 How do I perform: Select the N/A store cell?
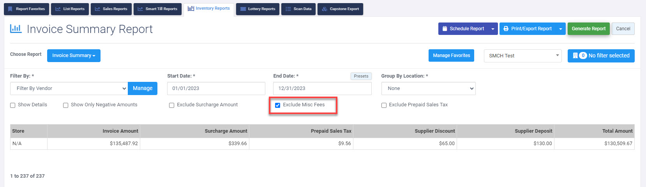tap(29, 144)
